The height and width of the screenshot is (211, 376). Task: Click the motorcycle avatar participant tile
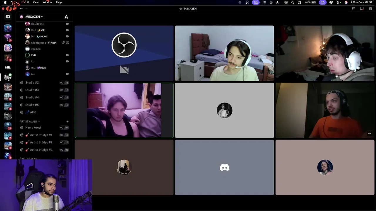124,167
